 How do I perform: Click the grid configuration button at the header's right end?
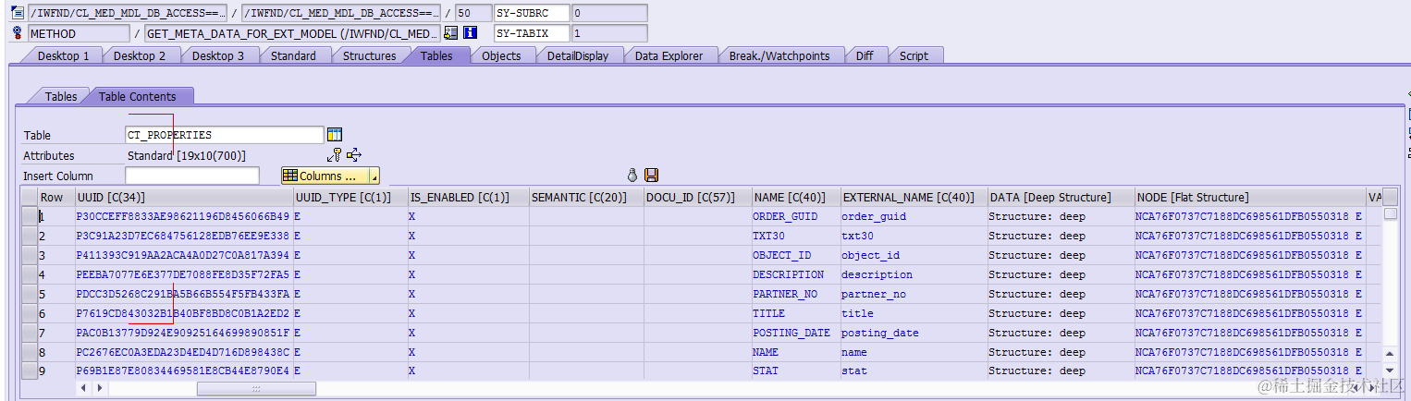tap(1391, 197)
